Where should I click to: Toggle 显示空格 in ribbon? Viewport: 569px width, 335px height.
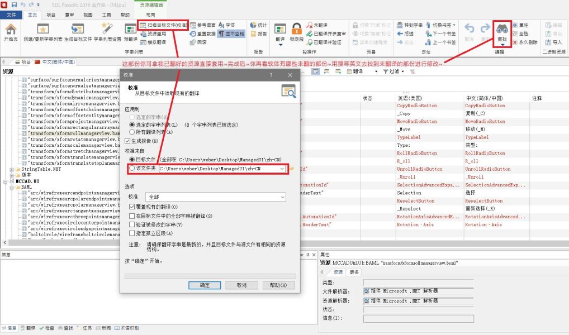(x=231, y=33)
